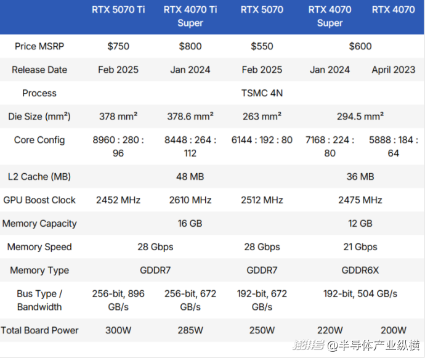The image size is (425, 358).
Task: Click the Sohu logo watermark
Action: pos(307,345)
